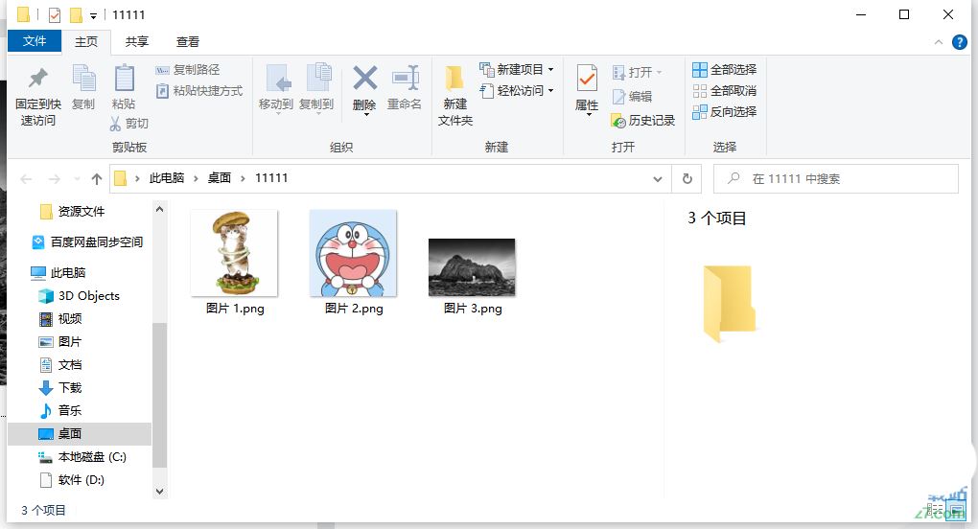Viewport: 978px width, 529px height.
Task: Select the 图片 1.png thumbnail
Action: 235,253
